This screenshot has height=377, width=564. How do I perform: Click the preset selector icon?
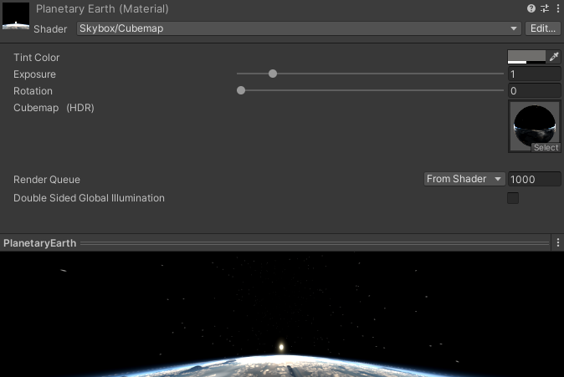pyautogui.click(x=545, y=8)
